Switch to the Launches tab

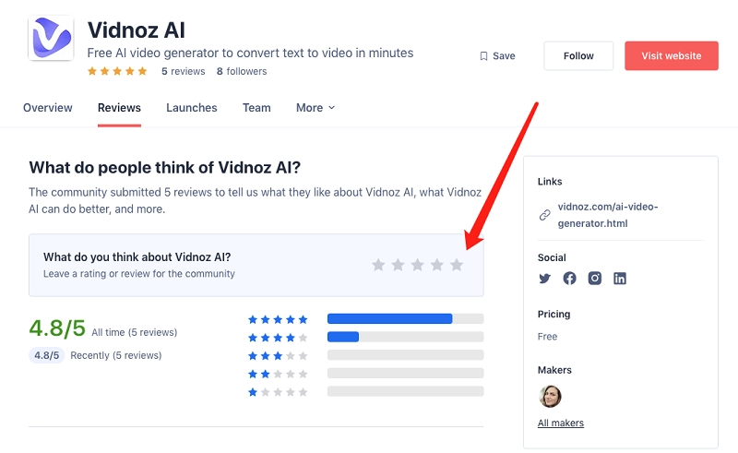pos(192,108)
